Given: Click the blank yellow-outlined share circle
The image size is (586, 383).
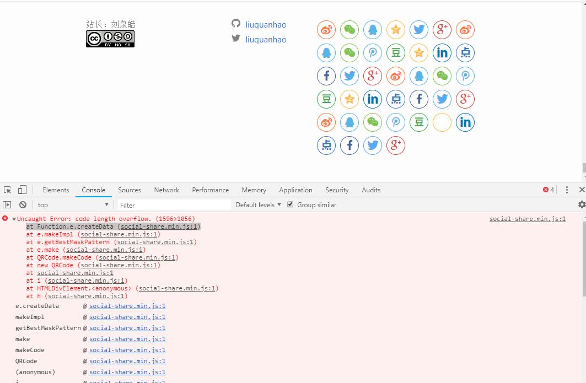Looking at the screenshot, I should pyautogui.click(x=442, y=122).
